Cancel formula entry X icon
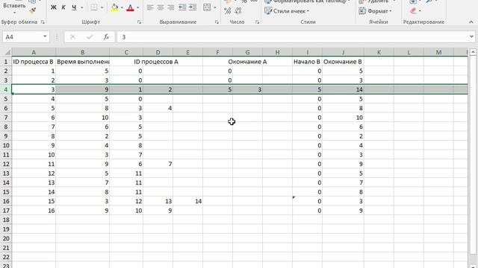Image resolution: width=478 pixels, height=268 pixels. coord(72,36)
